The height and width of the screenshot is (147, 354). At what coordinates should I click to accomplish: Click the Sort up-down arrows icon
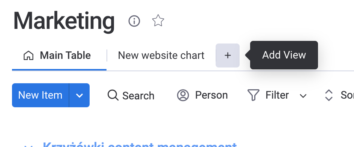coord(329,95)
